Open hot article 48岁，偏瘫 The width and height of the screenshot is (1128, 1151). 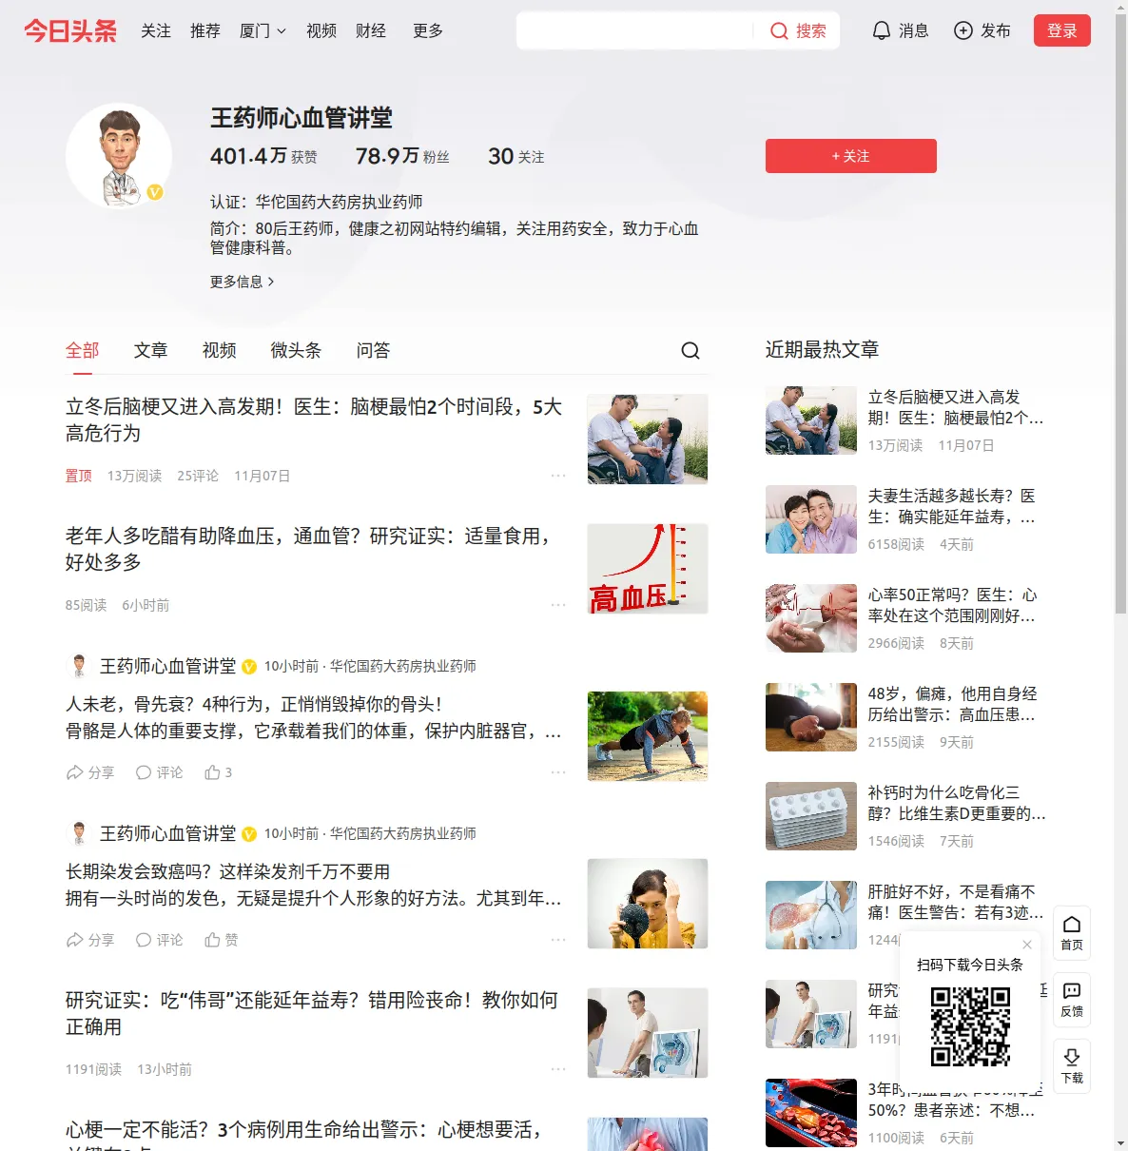coord(952,705)
